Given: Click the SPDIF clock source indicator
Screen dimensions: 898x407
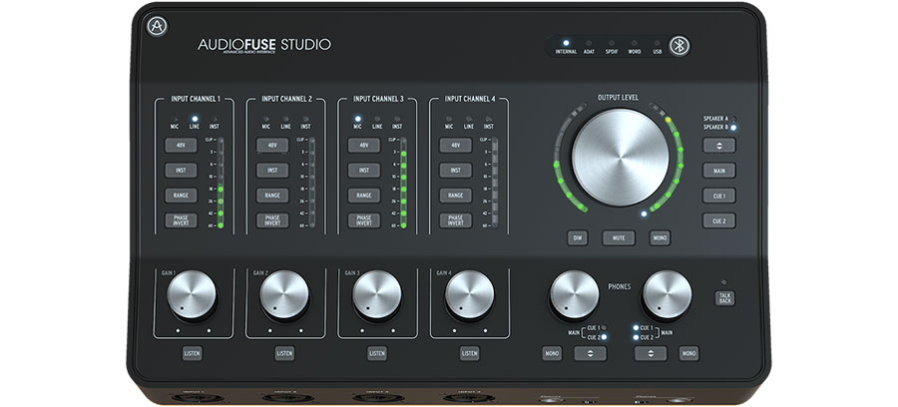Looking at the screenshot, I should click(612, 43).
